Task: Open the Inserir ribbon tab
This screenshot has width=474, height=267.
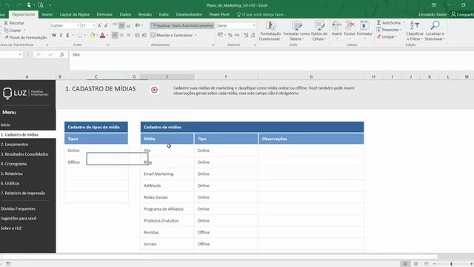Action: click(47, 15)
